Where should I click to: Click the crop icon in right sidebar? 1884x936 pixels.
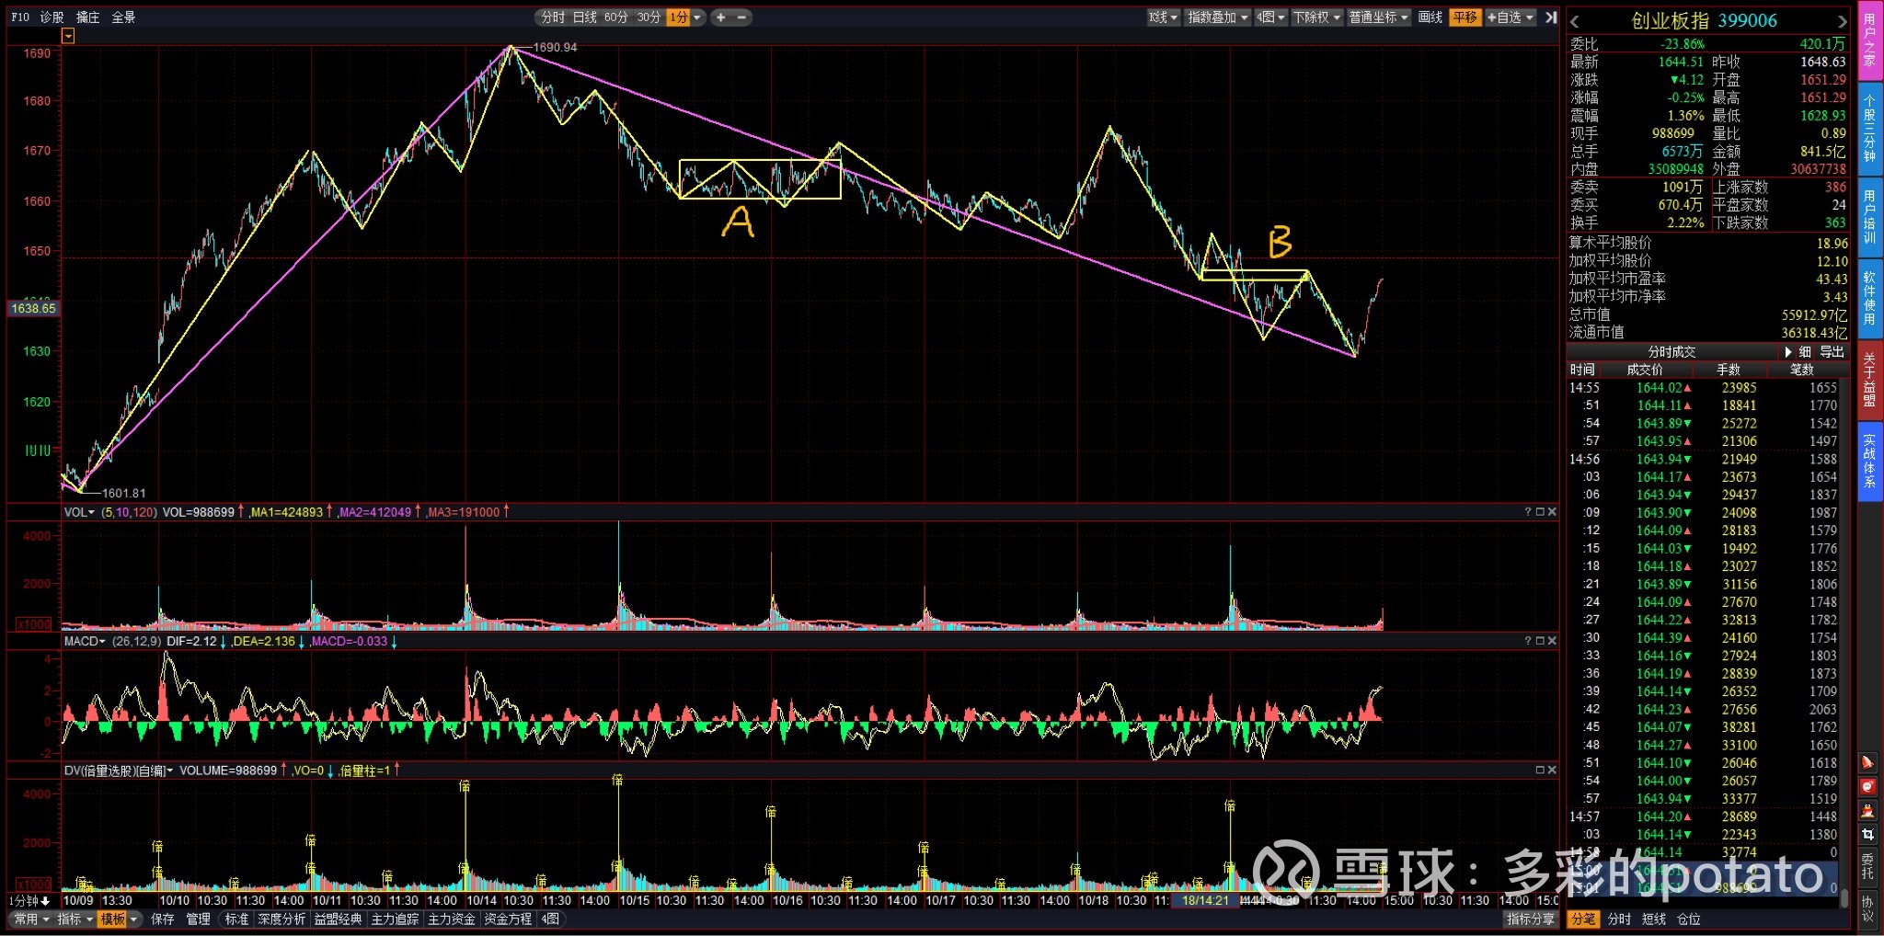click(1867, 834)
